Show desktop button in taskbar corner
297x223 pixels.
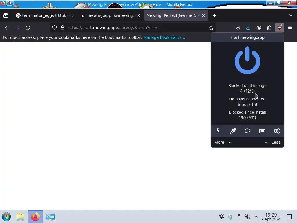(289, 217)
